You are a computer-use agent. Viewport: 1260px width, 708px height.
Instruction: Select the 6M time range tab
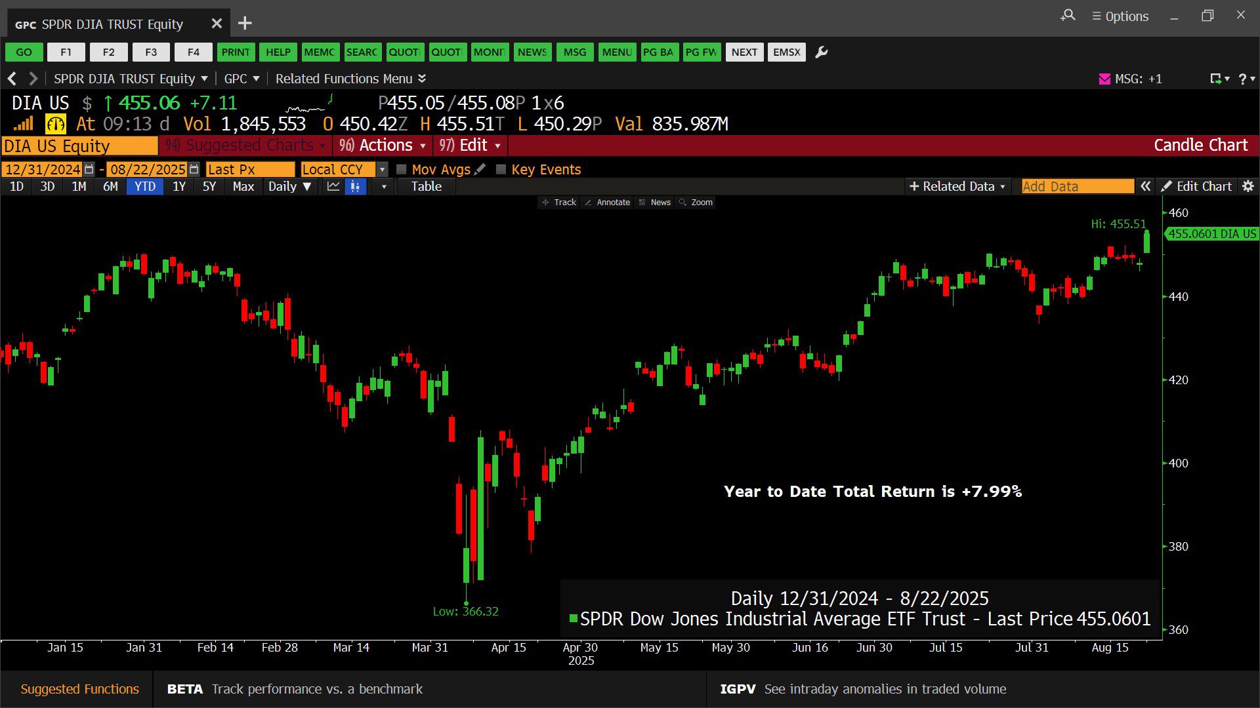click(110, 187)
